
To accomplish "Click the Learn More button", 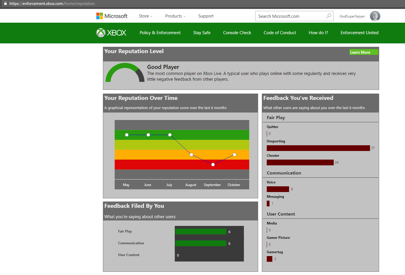I will (x=364, y=52).
